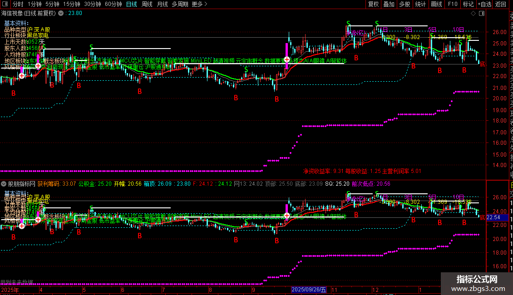Screen dimensions: 513x295
Task: Switch to the 周线 weekly chart
Action: [147, 4]
